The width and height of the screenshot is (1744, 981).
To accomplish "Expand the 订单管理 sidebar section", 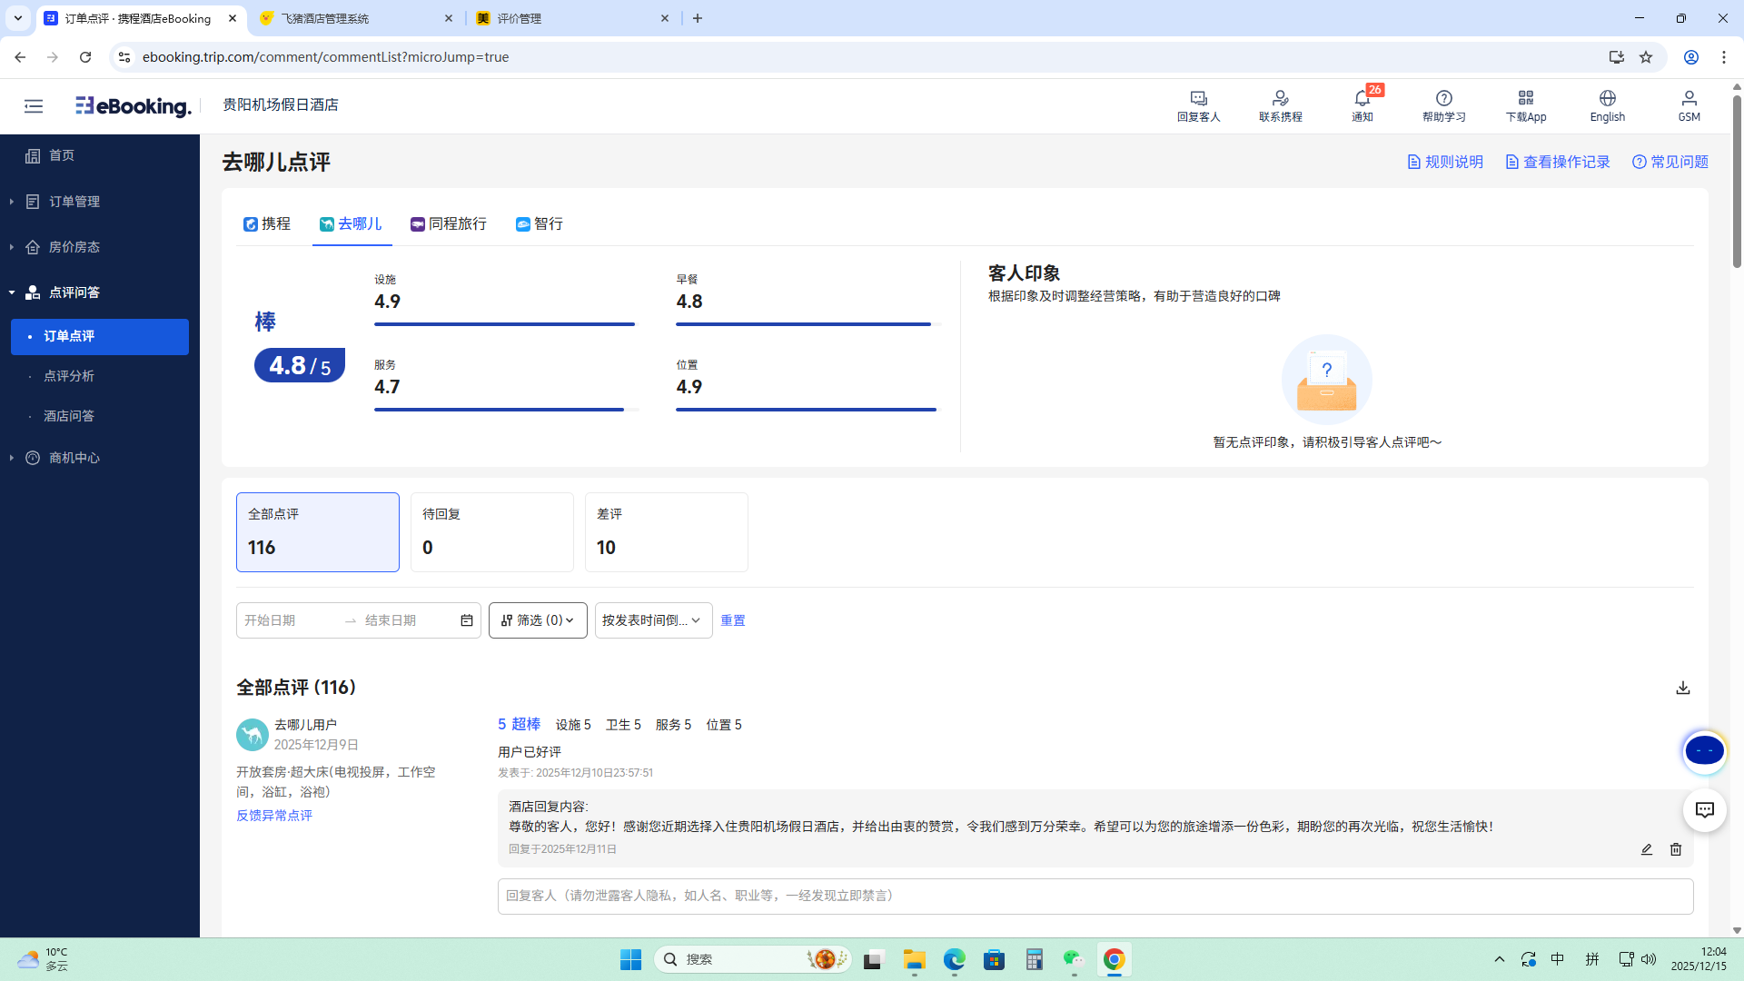I will tap(74, 202).
